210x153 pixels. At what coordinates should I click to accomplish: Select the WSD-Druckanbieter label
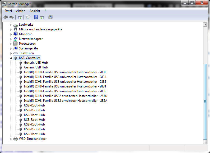(33, 139)
